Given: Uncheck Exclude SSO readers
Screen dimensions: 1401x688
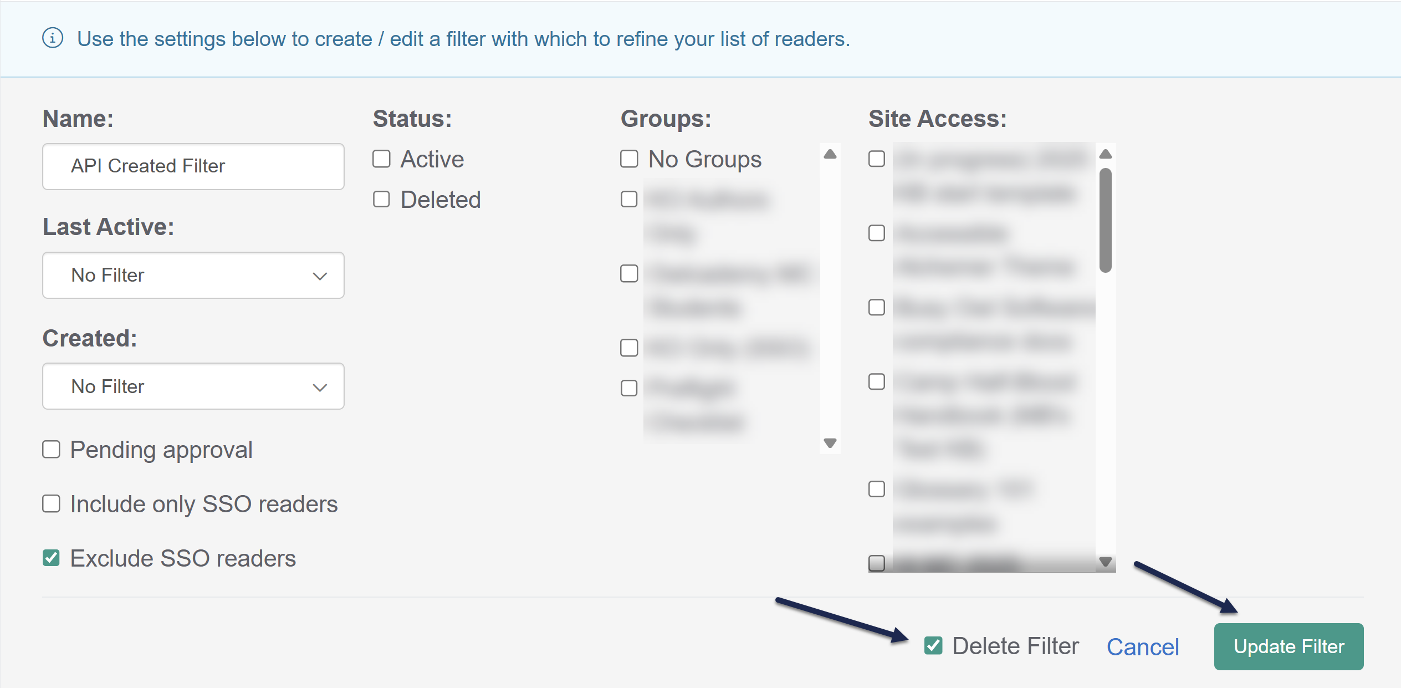Looking at the screenshot, I should pos(52,558).
